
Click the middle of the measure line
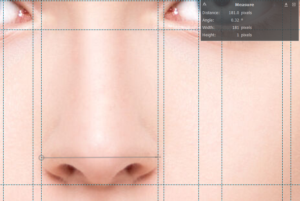[x=100, y=158]
